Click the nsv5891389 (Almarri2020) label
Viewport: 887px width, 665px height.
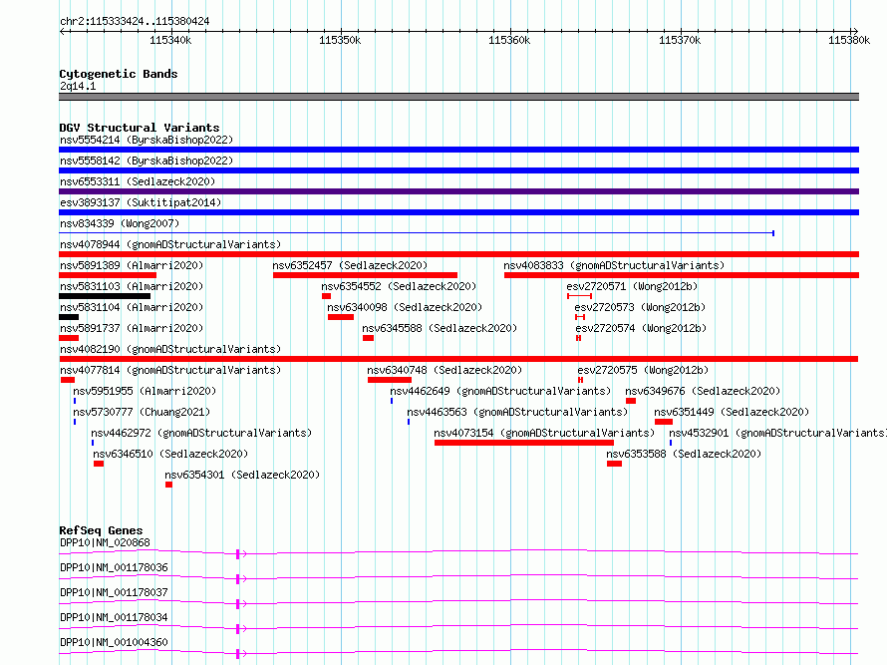click(132, 265)
